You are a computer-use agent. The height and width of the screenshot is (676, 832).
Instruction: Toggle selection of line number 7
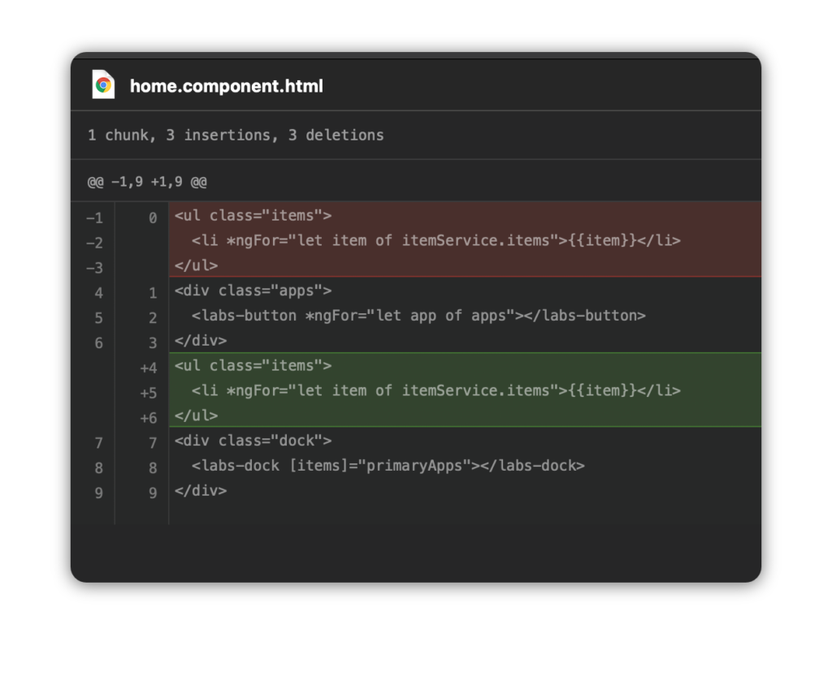pos(97,442)
